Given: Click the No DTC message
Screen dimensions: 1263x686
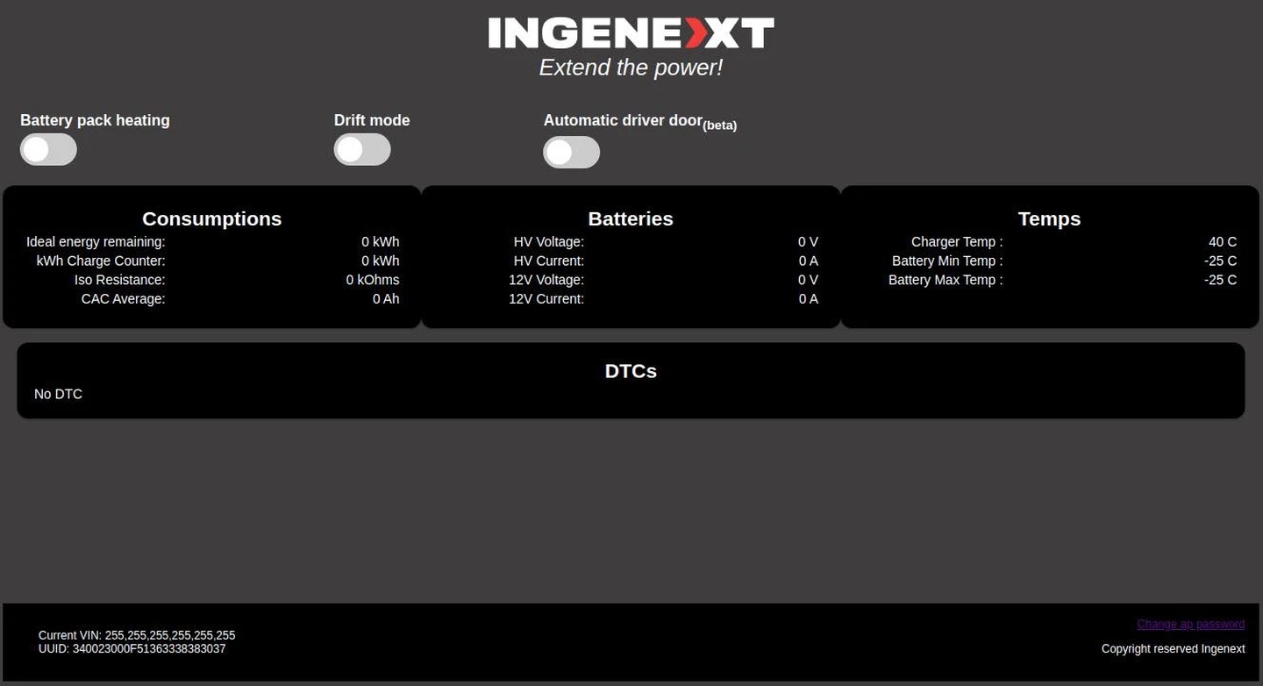Looking at the screenshot, I should [58, 395].
